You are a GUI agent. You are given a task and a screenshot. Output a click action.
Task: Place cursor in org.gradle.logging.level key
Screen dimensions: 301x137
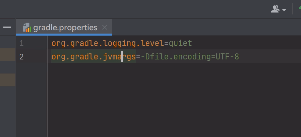(108, 43)
